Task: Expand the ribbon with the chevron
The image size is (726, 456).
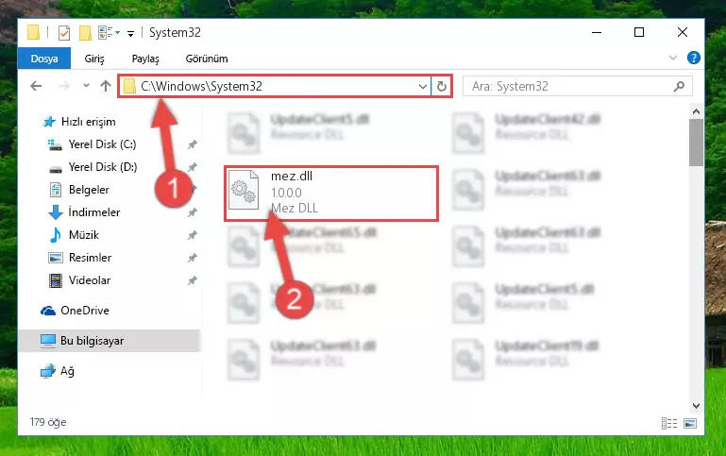Action: coord(673,58)
